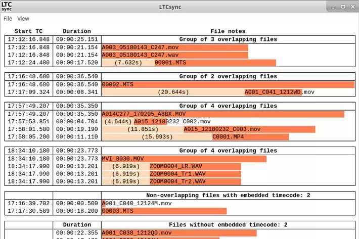Click the Start TC column header

pyautogui.click(x=28, y=31)
